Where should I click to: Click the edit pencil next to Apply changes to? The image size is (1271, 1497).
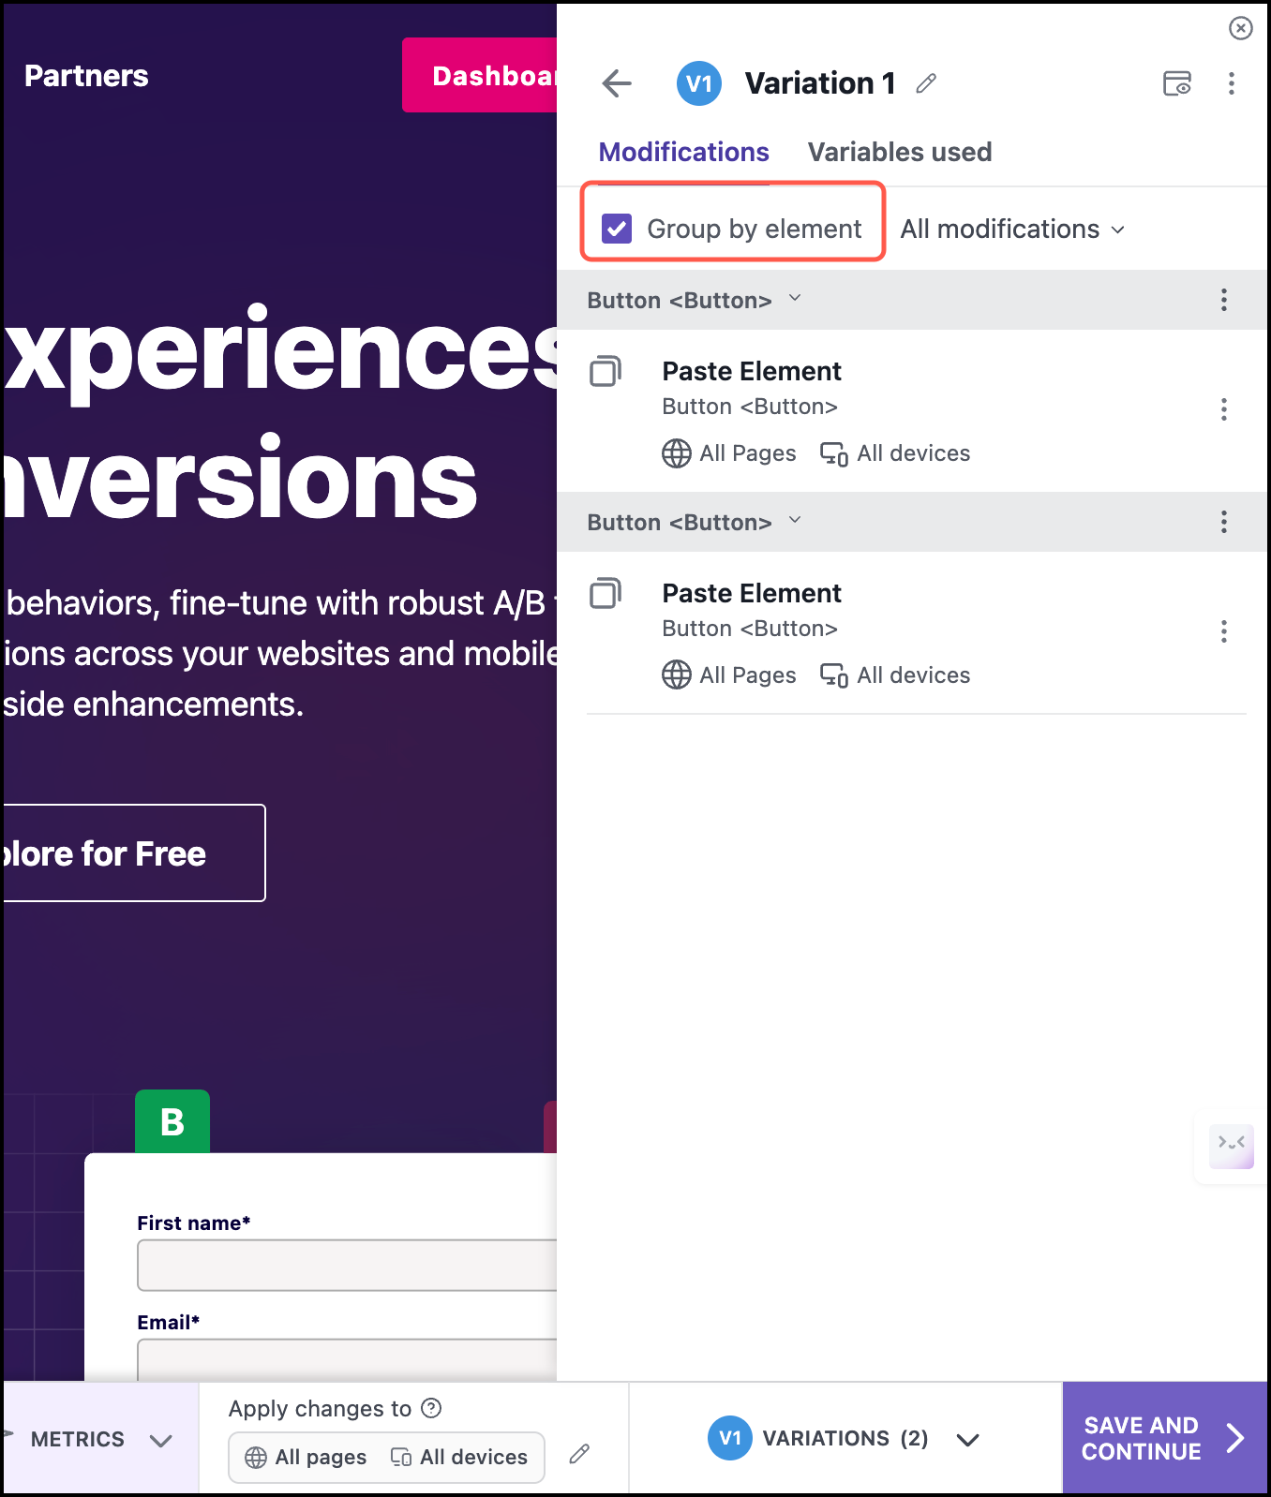(579, 1454)
